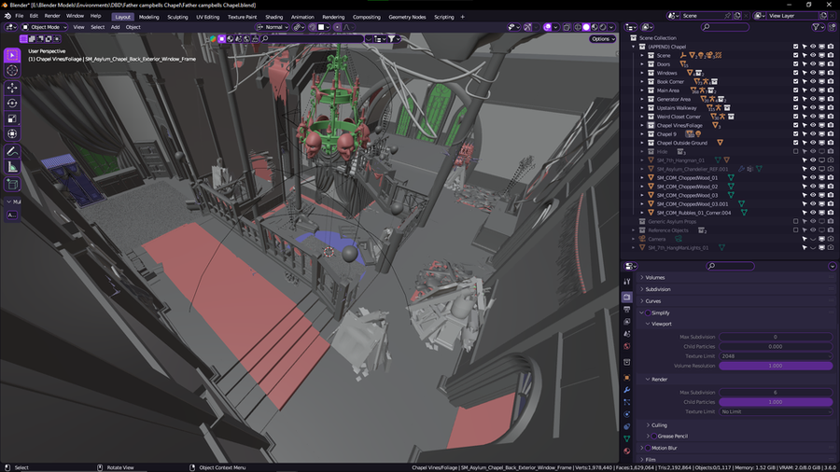The width and height of the screenshot is (840, 472).
Task: Open the Render properties tab
Action: [x=627, y=297]
